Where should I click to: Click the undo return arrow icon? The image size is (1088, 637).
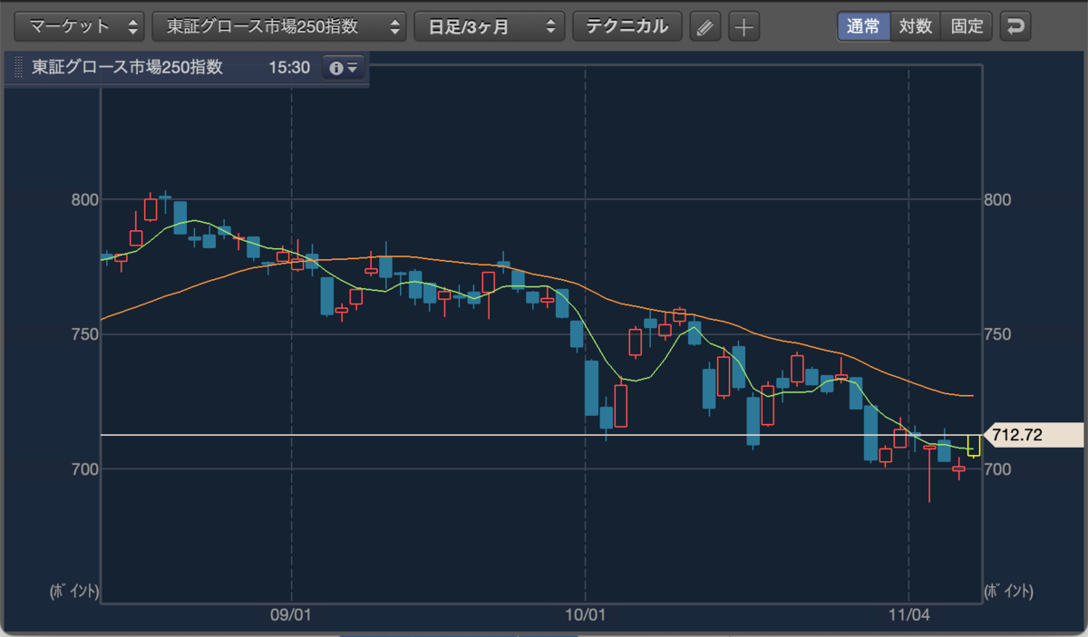(1015, 26)
